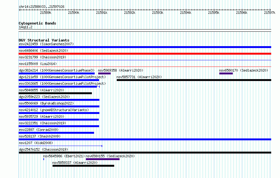Open nsv5645986 (Ebert2021) label
280x178 pixels.
click(64, 156)
